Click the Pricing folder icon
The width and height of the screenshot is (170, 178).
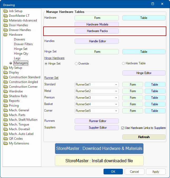pos(6,106)
